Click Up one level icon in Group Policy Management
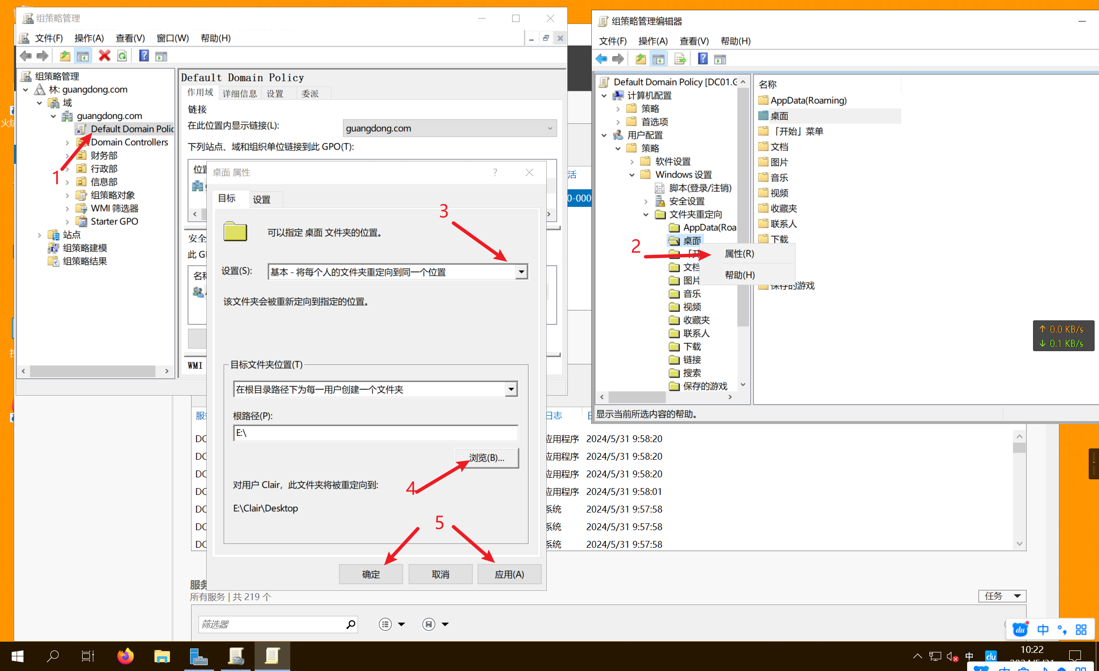 point(65,56)
